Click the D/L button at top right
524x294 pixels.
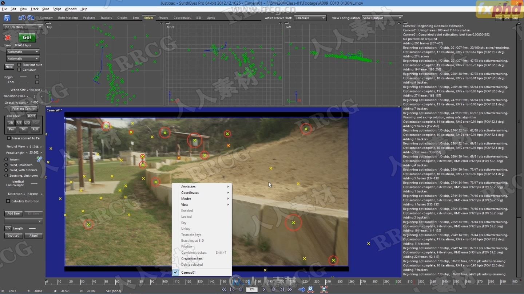click(507, 17)
